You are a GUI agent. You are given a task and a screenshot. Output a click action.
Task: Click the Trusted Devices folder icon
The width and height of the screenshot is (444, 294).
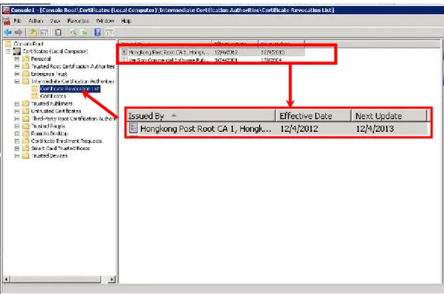(x=26, y=155)
